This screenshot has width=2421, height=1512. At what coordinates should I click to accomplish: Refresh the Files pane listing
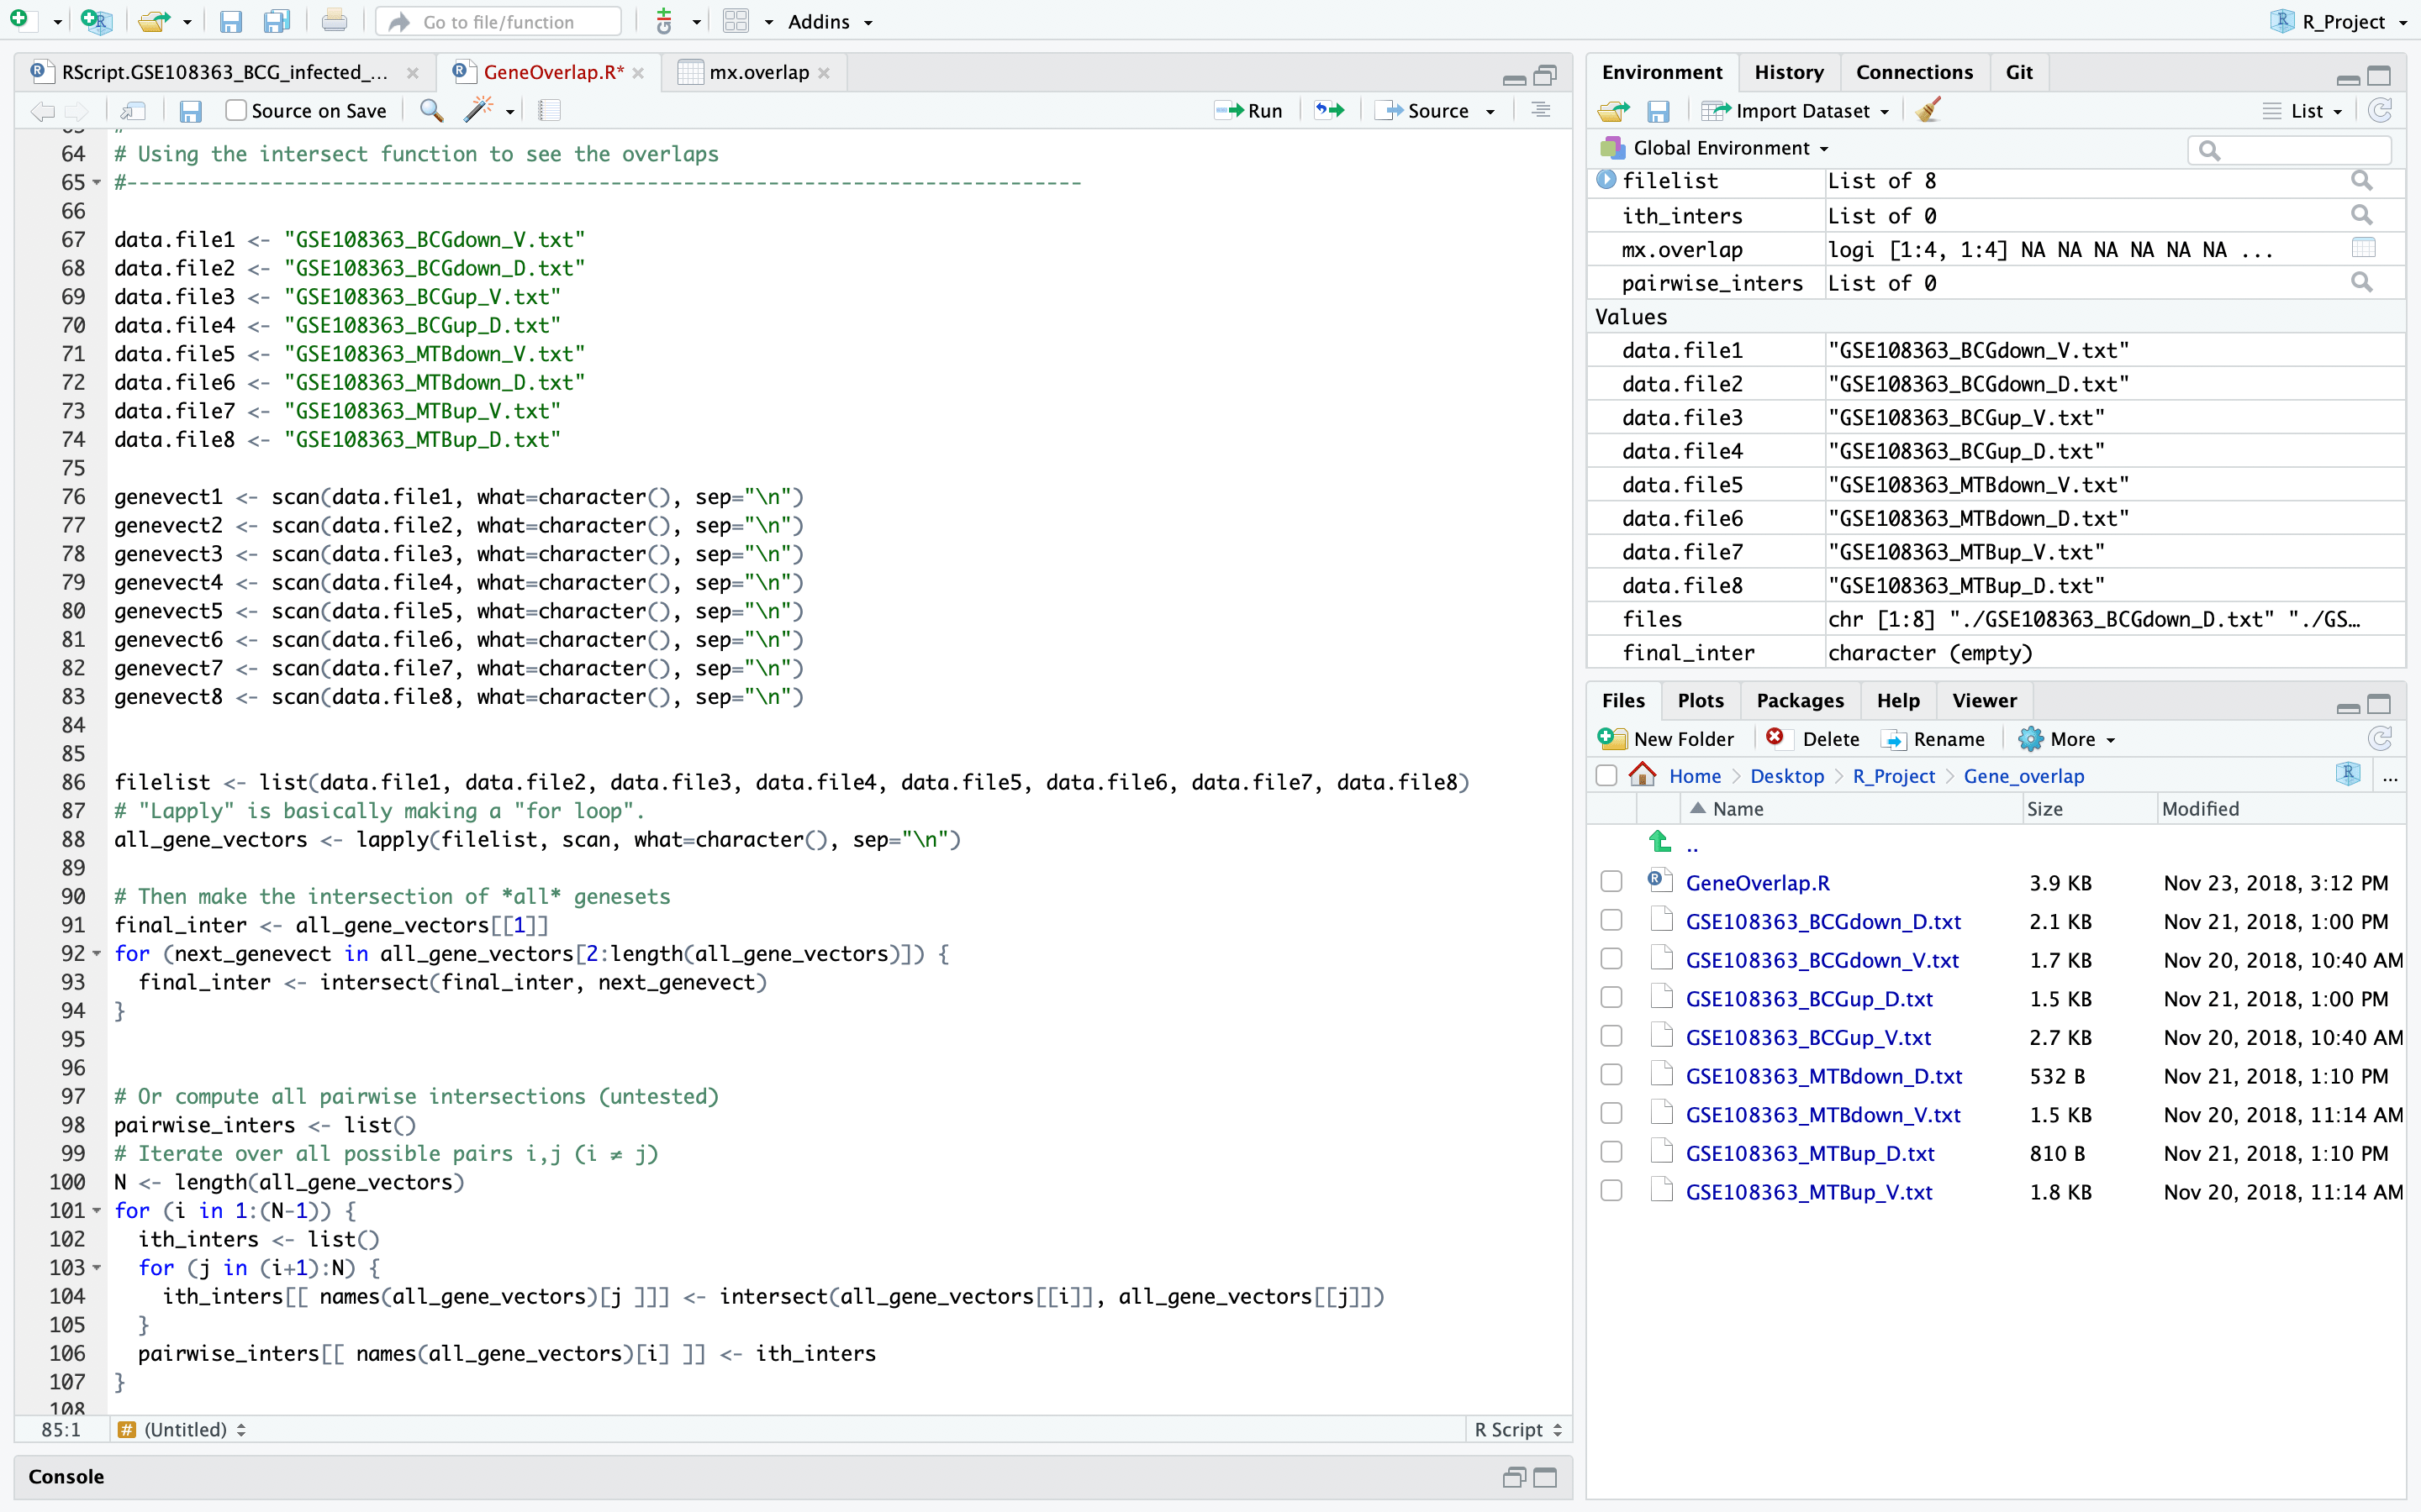[x=2380, y=739]
